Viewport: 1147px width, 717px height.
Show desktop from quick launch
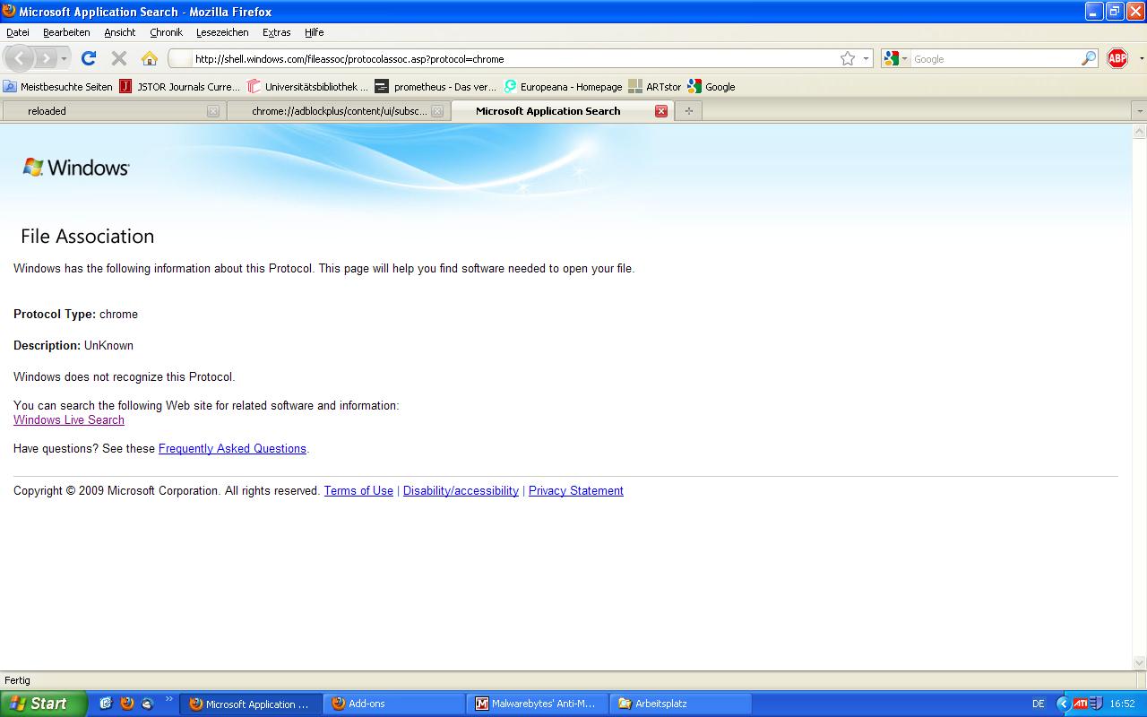point(106,704)
